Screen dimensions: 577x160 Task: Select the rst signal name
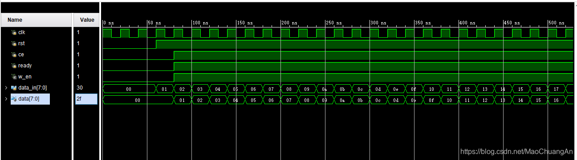coord(21,43)
